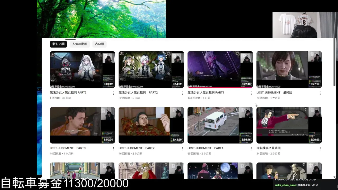Click the 魔法少女ノ魔女裁判 PART2 title link
Image resolution: width=338 pixels, height=190 pixels.
[x=138, y=93]
